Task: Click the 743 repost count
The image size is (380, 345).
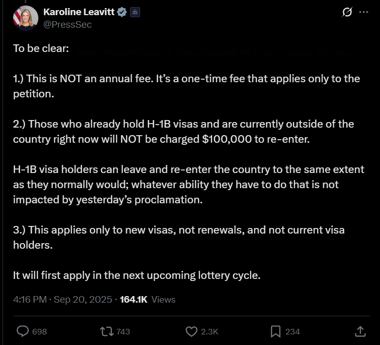Action: tap(123, 331)
